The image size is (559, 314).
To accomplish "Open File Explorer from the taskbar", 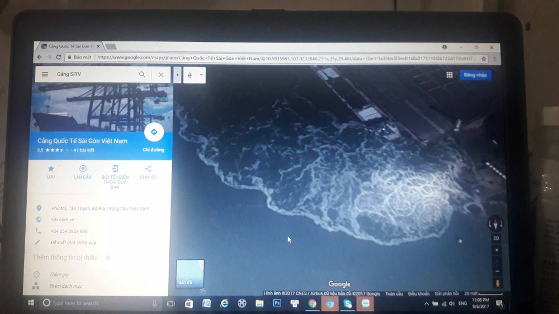I will click(259, 304).
